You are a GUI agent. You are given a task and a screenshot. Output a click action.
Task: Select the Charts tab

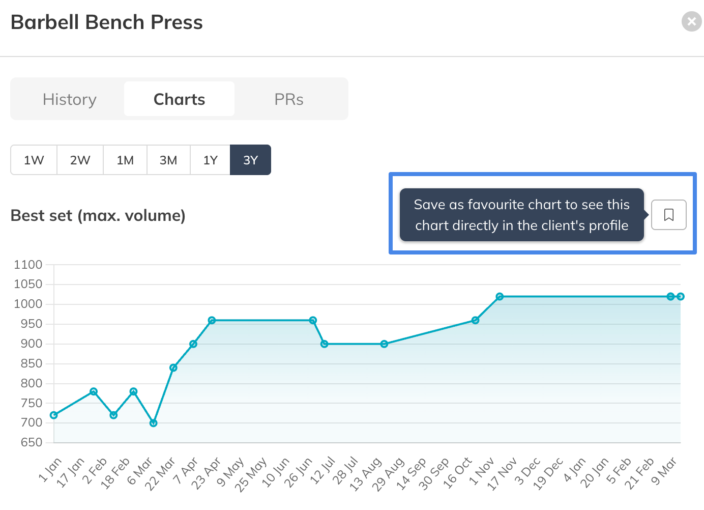[x=179, y=99]
